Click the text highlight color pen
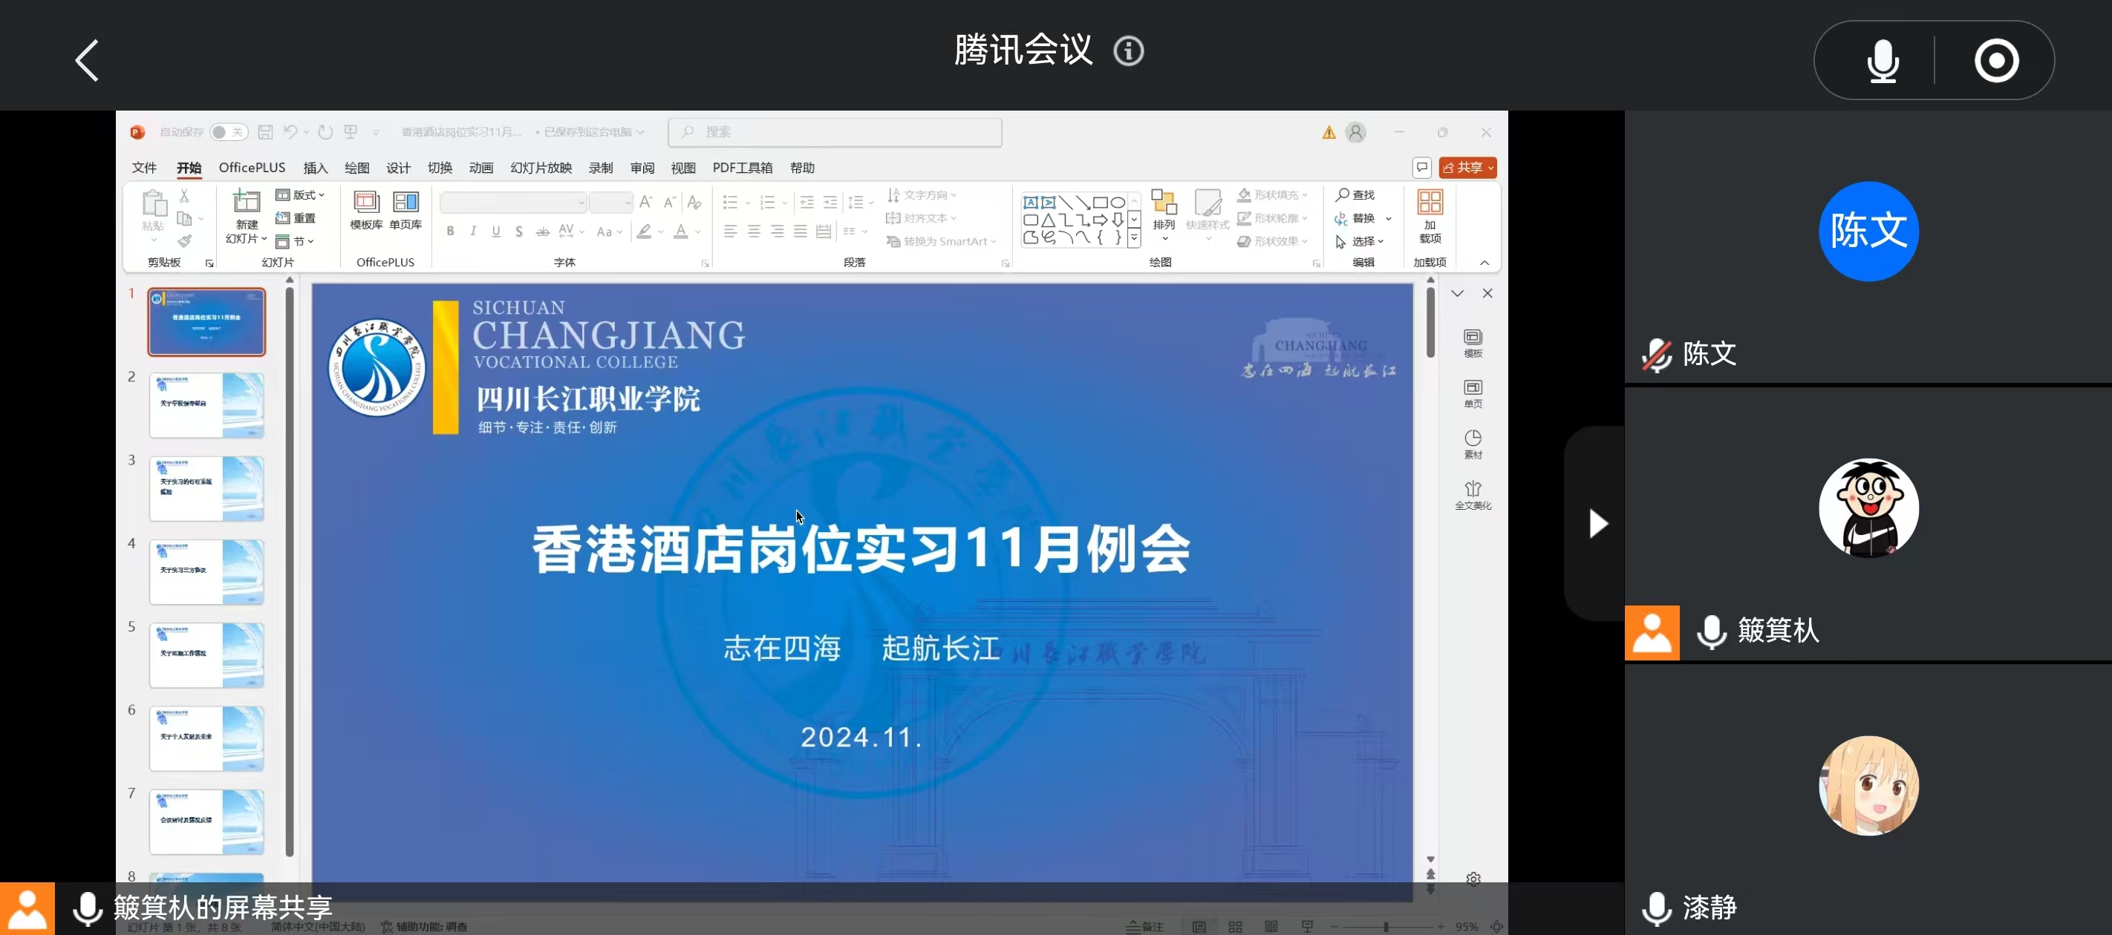Screen dimensions: 2112x935 (645, 232)
